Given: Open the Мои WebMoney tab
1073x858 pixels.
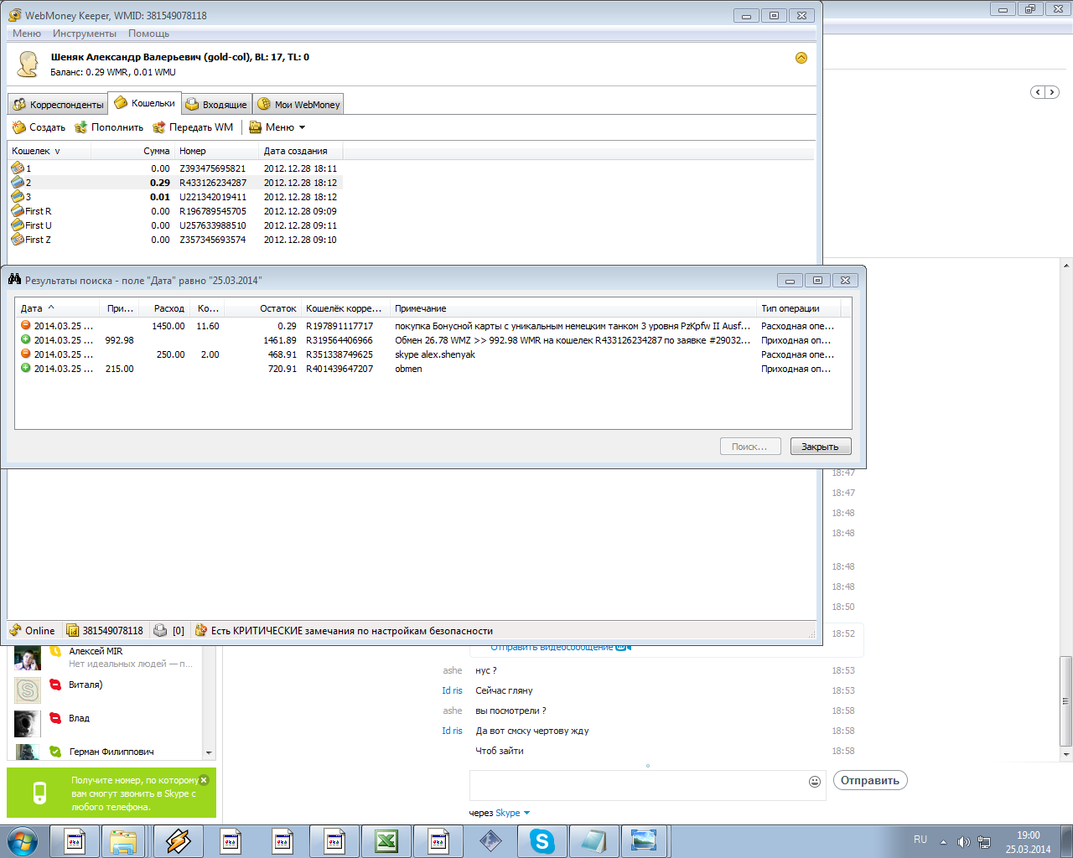Looking at the screenshot, I should pos(299,105).
